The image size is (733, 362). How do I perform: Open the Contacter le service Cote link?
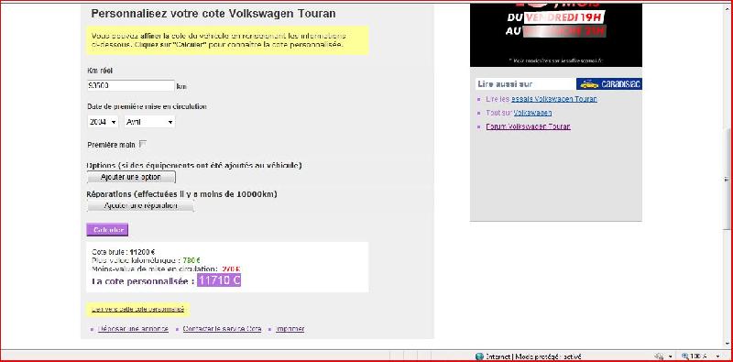[222, 329]
